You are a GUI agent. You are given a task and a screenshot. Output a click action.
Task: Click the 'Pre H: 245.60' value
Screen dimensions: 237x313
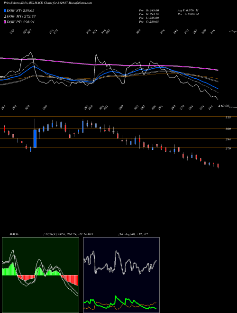click(x=149, y=14)
